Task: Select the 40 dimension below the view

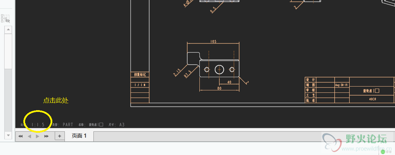Action: click(x=229, y=82)
